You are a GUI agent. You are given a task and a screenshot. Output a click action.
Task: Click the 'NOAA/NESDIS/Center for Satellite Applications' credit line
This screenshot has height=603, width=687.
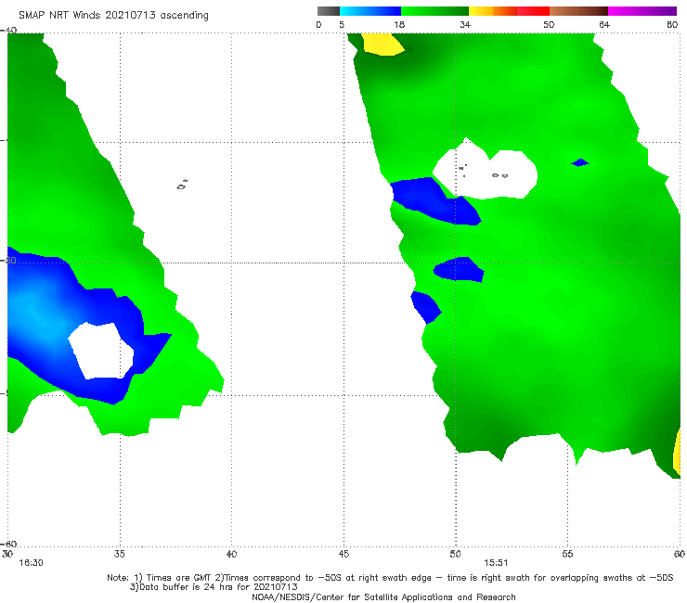pos(383,597)
